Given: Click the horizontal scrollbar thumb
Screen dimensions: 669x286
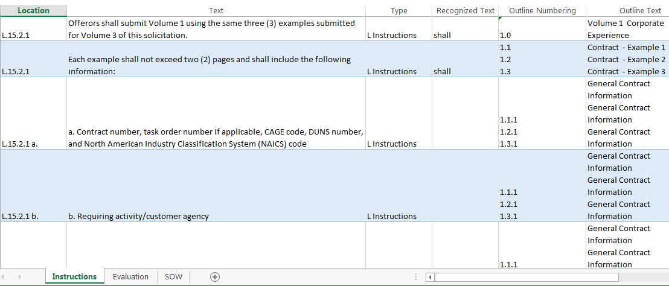Looking at the screenshot, I should click(x=525, y=277).
